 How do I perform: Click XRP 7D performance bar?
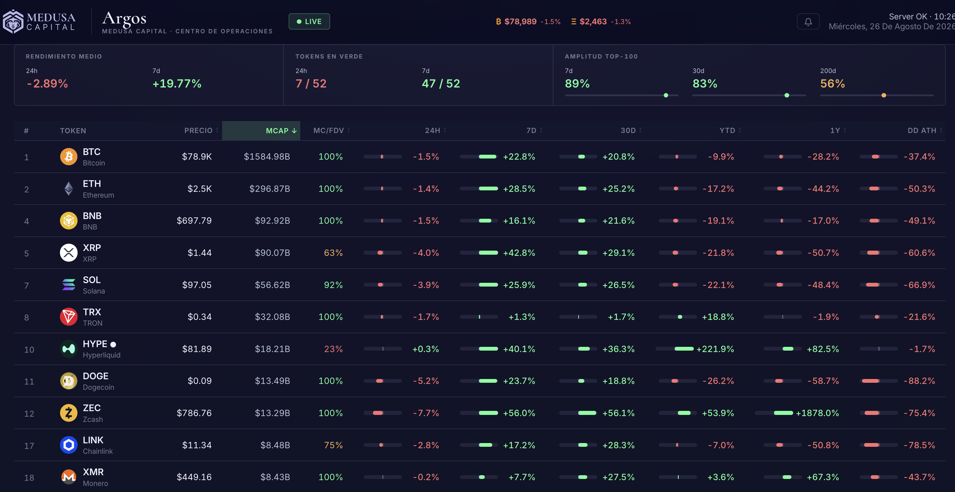(x=479, y=253)
